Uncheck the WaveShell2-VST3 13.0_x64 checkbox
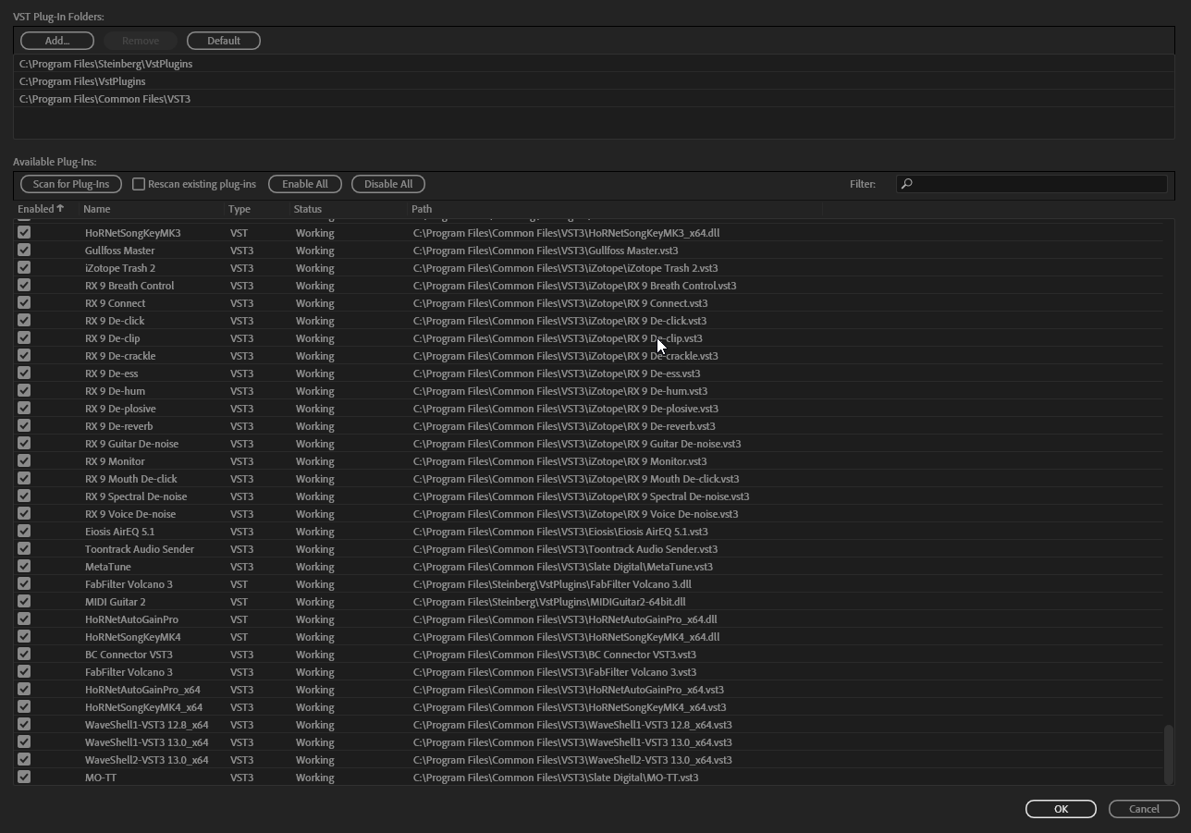Viewport: 1191px width, 833px height. 24,759
